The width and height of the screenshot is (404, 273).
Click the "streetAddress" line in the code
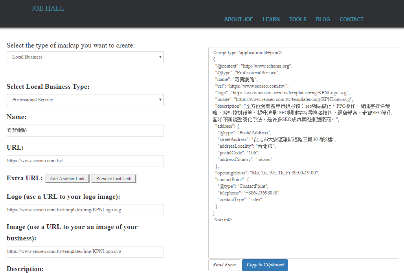click(277, 139)
